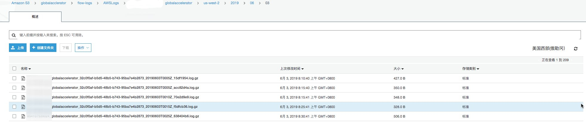Screen dimensions: 586x122
Task: Check the box for the f5dfcb36.log.gz file
Action: click(x=14, y=107)
